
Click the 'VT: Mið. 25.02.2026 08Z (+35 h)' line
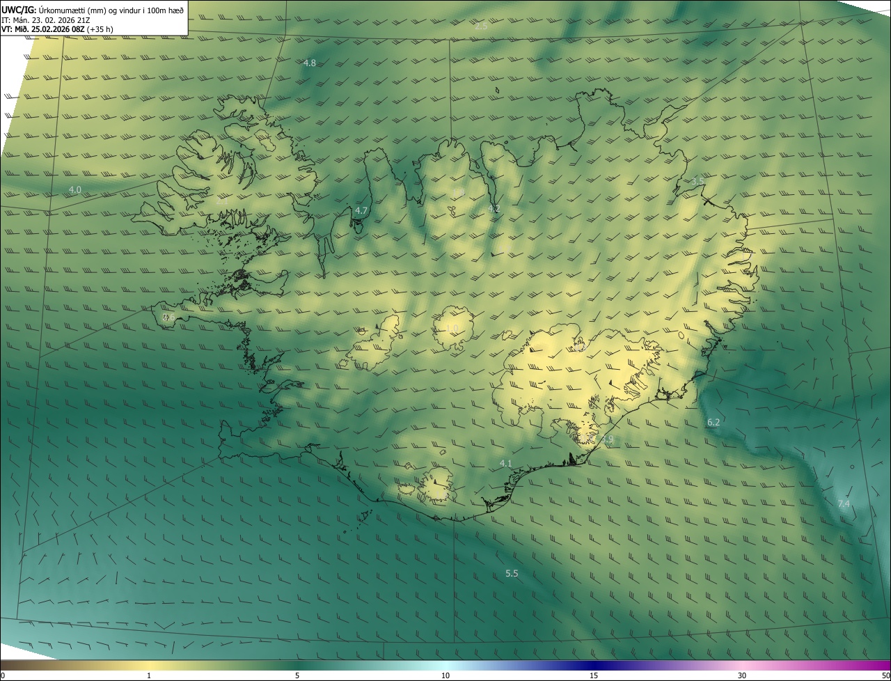[58, 30]
